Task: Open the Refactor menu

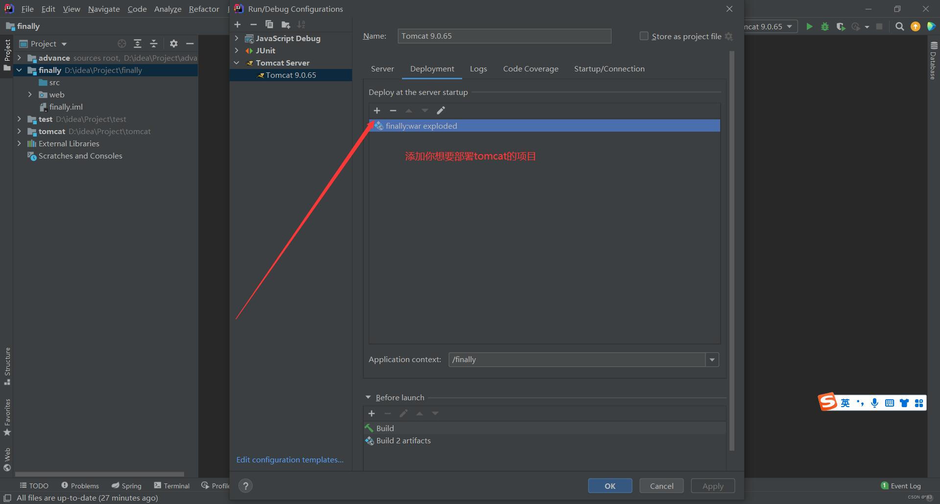Action: click(204, 9)
